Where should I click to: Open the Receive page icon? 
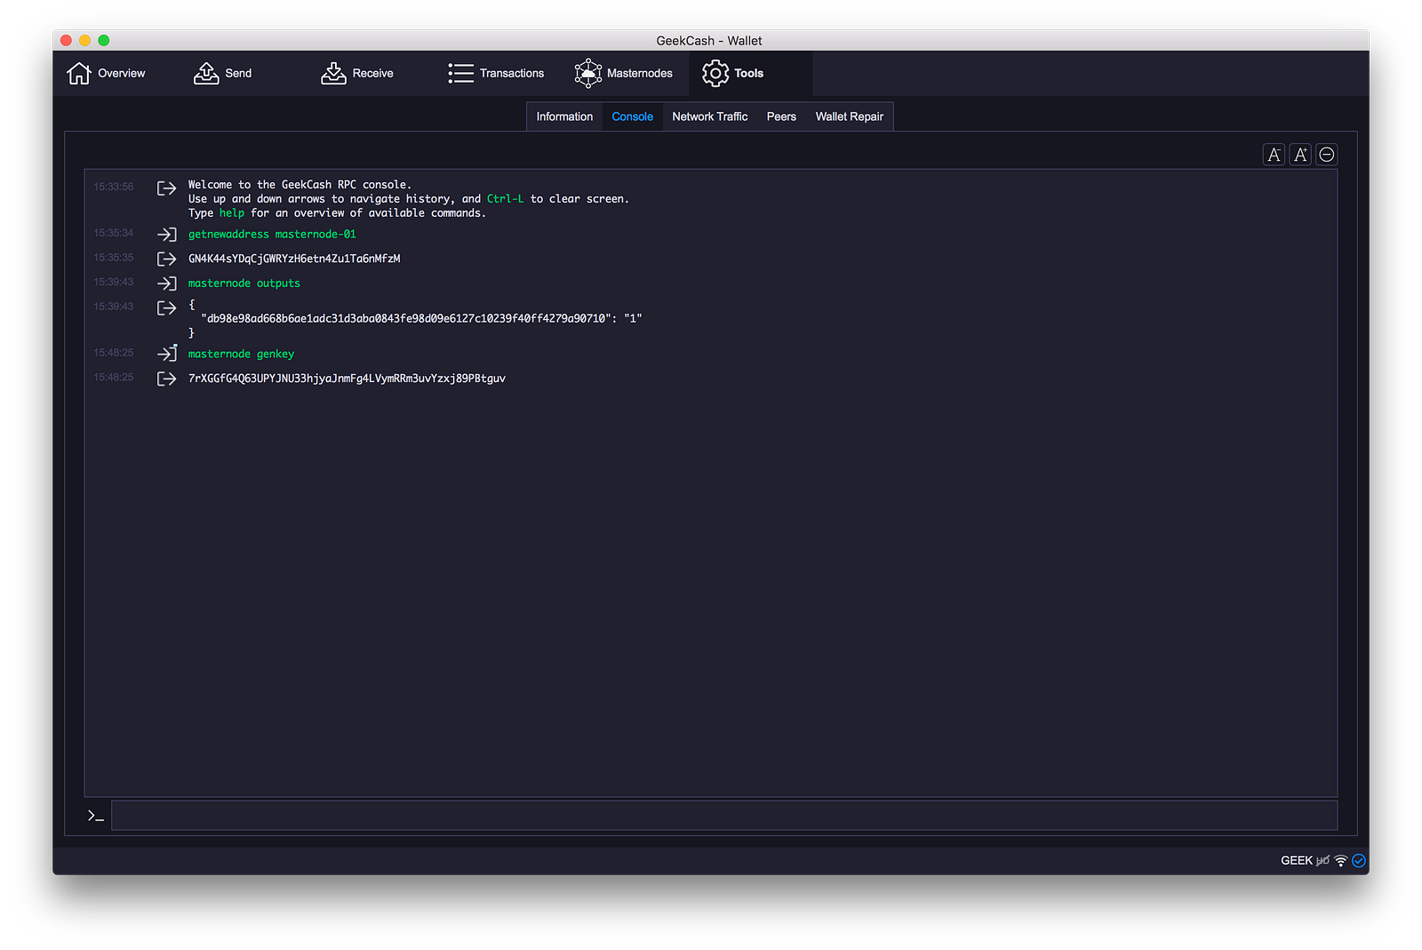tap(333, 73)
